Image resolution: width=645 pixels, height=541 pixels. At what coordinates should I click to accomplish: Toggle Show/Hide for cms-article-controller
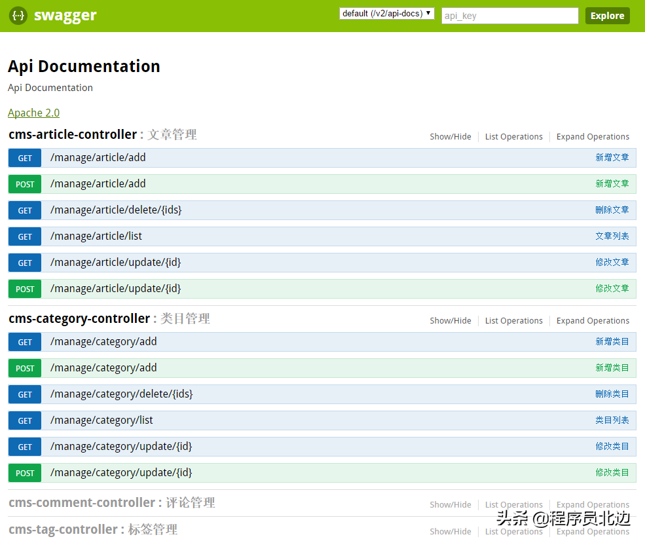(x=450, y=136)
